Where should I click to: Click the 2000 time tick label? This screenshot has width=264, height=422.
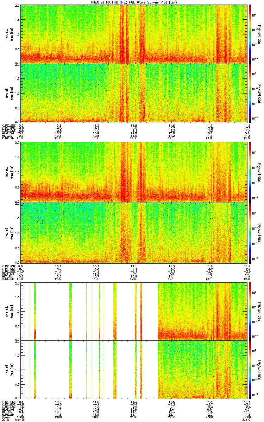(95, 416)
